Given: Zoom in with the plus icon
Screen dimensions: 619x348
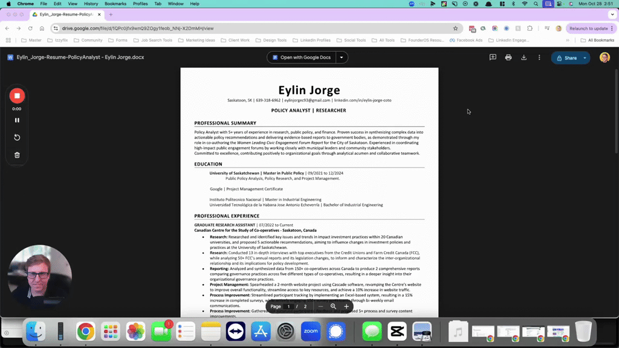Looking at the screenshot, I should pyautogui.click(x=346, y=306).
